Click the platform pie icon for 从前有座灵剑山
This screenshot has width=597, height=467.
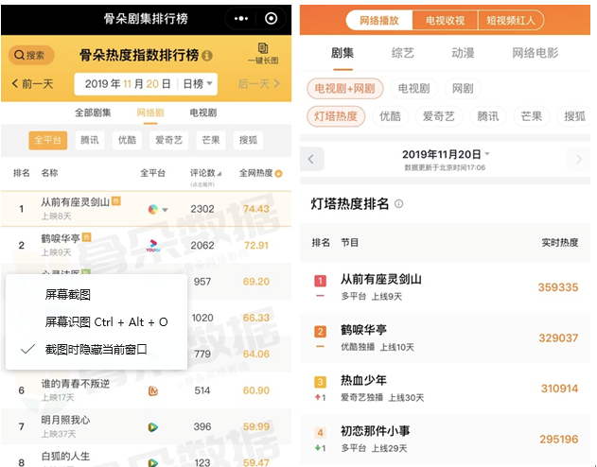[153, 209]
